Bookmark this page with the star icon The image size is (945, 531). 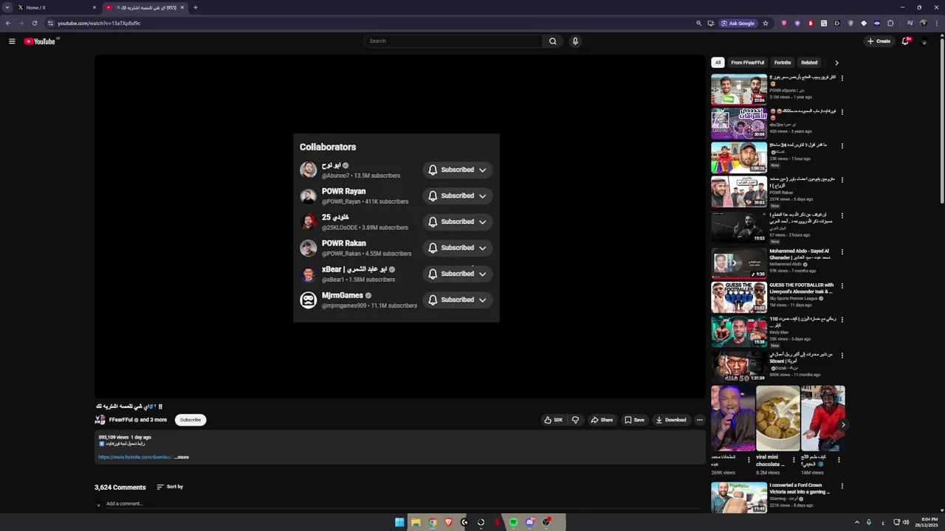766,23
